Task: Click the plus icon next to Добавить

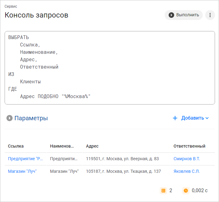Action: coord(175,118)
